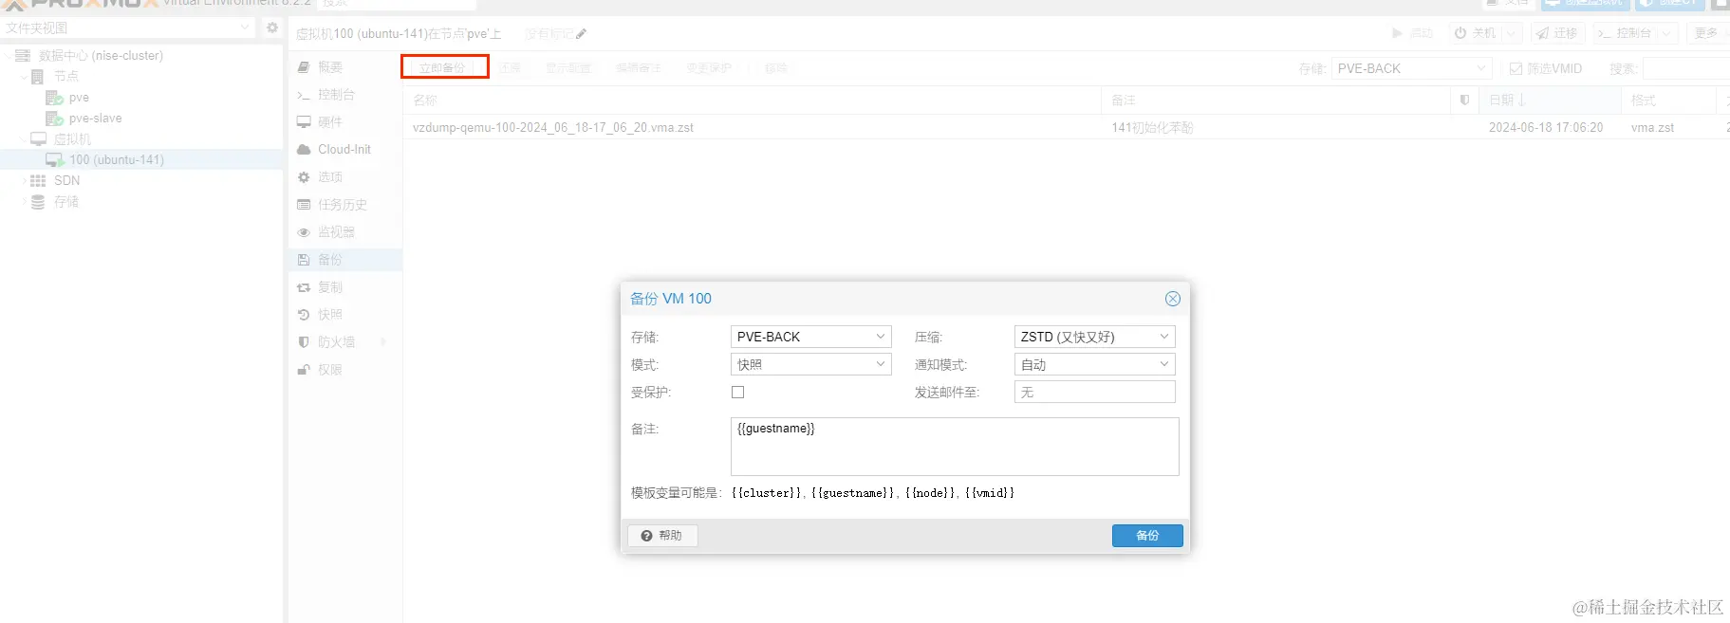Viewport: 1730px width, 623px height.
Task: Click the 备注 text area with {{guestname}}
Action: [955, 447]
